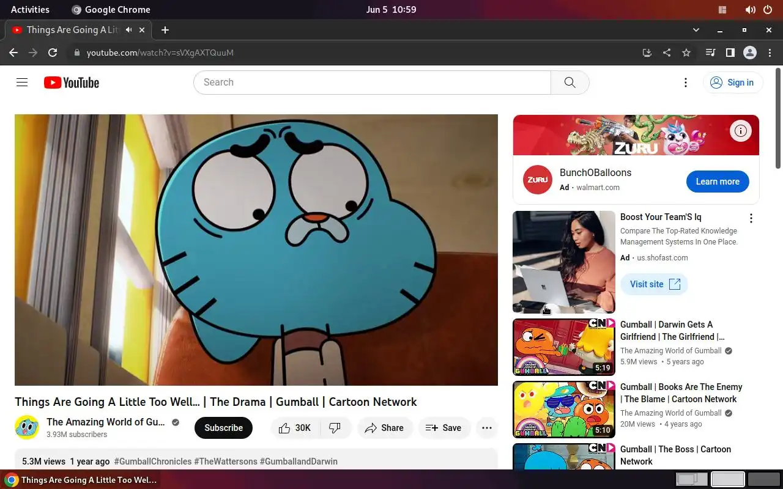The width and height of the screenshot is (783, 489).
Task: Click 'Gumball | Darwin Gets A Girlfriend' title
Action: pos(672,331)
